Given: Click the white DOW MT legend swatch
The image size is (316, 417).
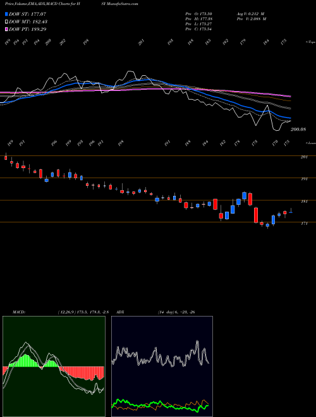Looking at the screenshot, I should click(6, 21).
